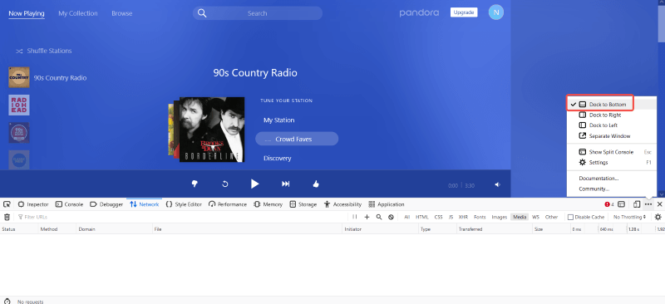Image resolution: width=665 pixels, height=304 pixels.
Task: Clear network log with trash icon
Action: (x=7, y=217)
